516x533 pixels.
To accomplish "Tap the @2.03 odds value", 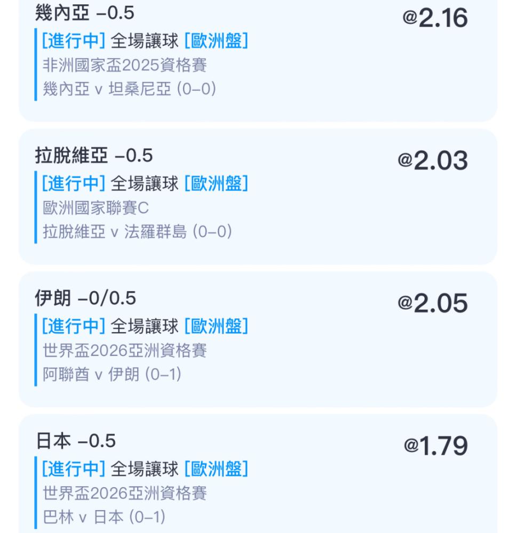I will [432, 160].
